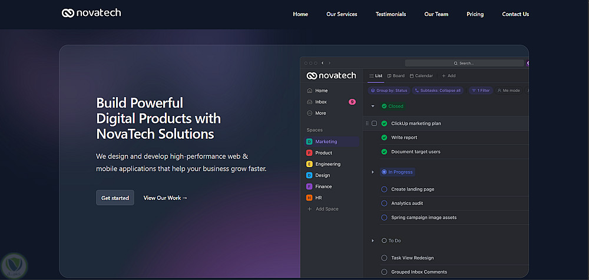Screen dimensions: 589x280
Task: Toggle green status check of ClickUp marketing plan
Action: point(384,124)
